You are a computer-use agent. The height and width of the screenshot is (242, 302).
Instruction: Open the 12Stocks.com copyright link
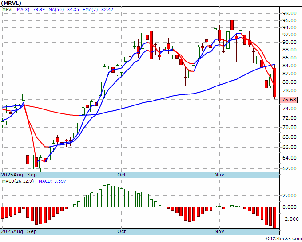pos(283,239)
